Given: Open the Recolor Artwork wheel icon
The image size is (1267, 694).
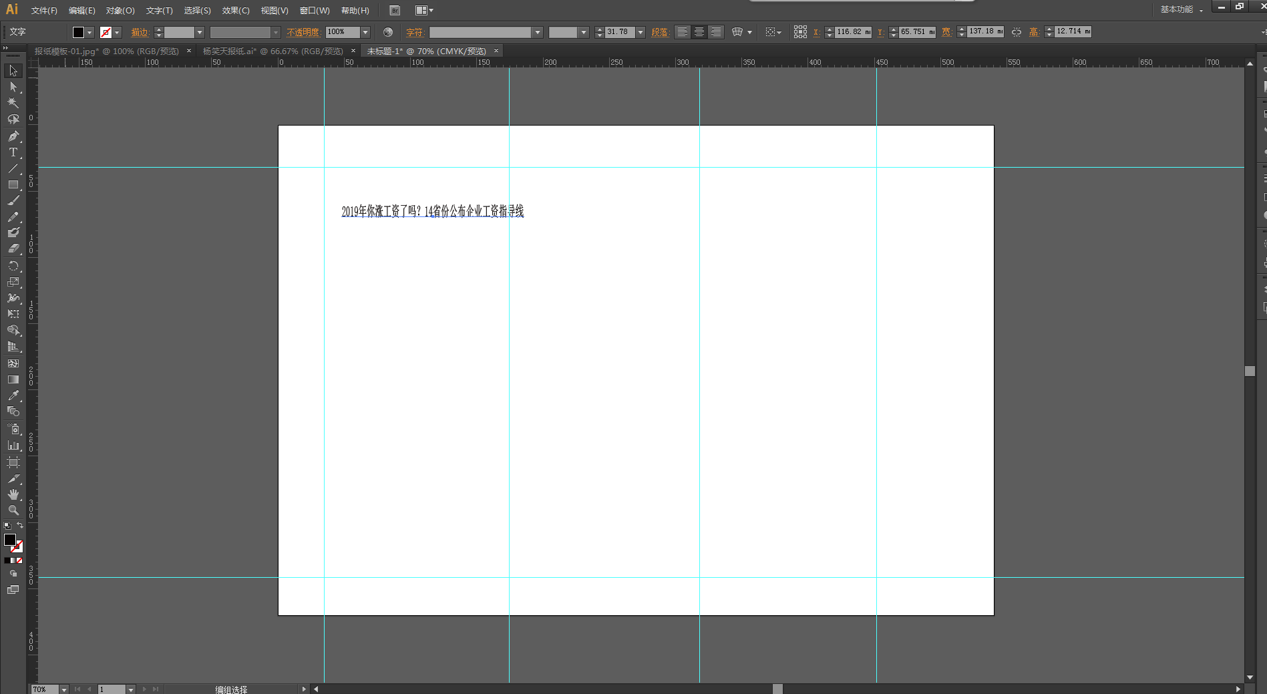Looking at the screenshot, I should pos(388,32).
